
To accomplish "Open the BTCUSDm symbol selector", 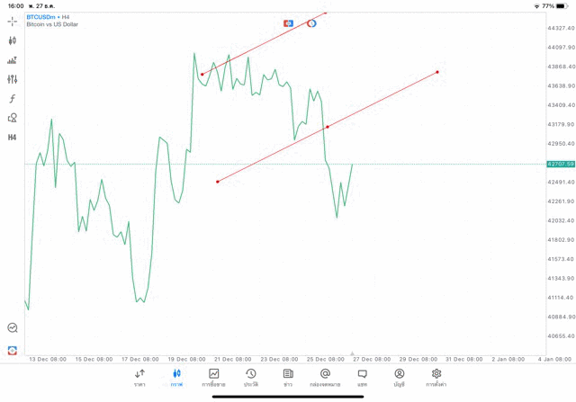I will [45, 17].
